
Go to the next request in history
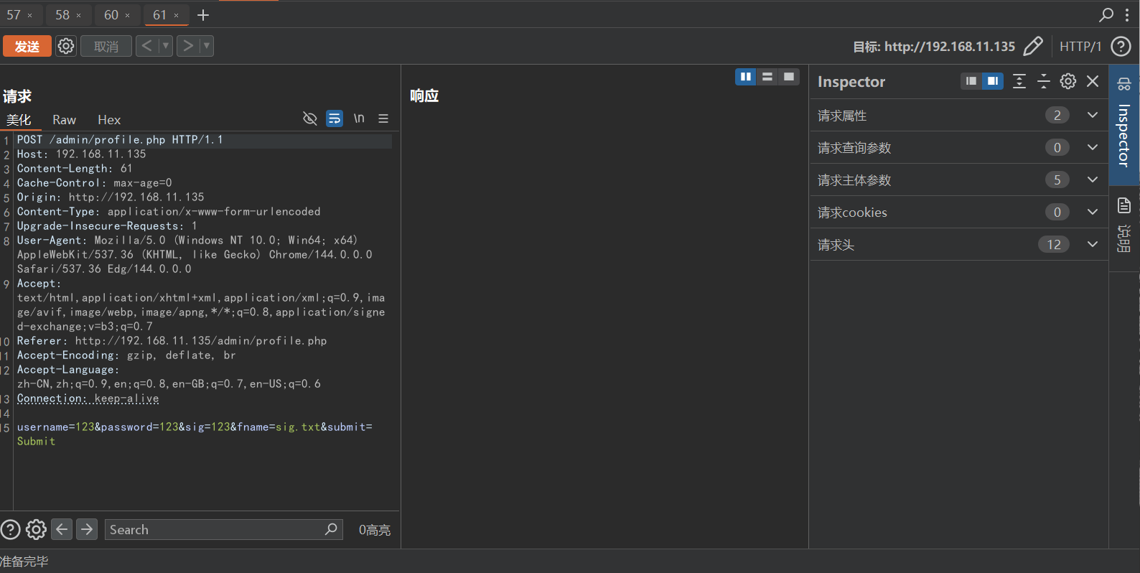[x=188, y=46]
